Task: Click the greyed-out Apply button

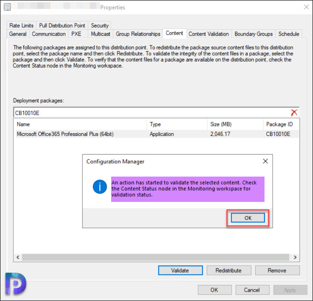Action: (x=290, y=290)
